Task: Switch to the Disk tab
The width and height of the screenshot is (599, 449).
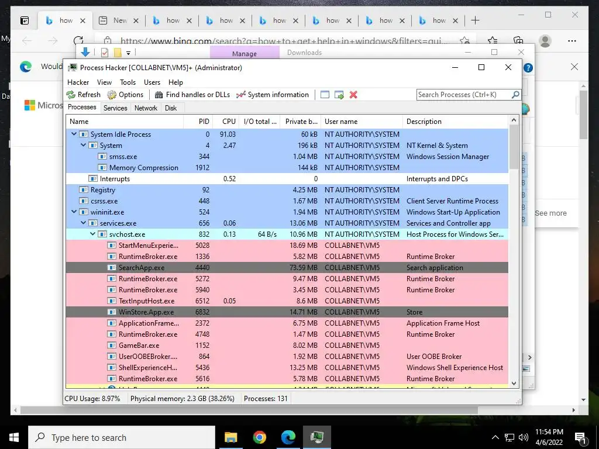Action: pos(171,108)
